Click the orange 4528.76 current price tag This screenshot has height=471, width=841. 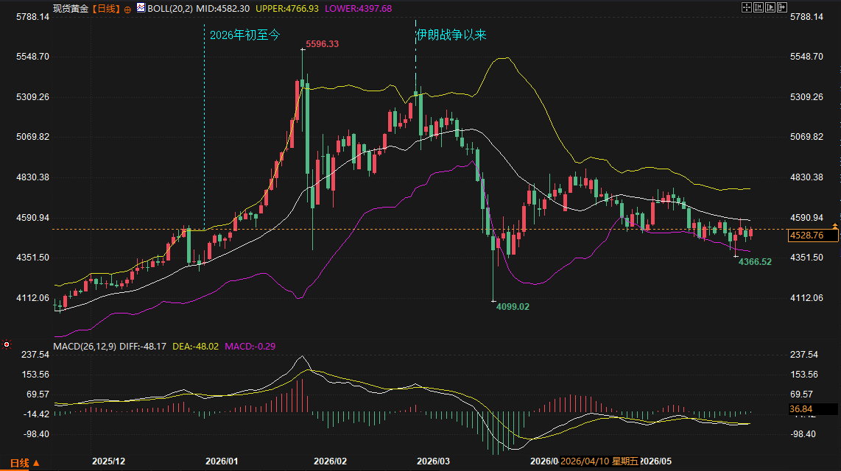pos(813,235)
